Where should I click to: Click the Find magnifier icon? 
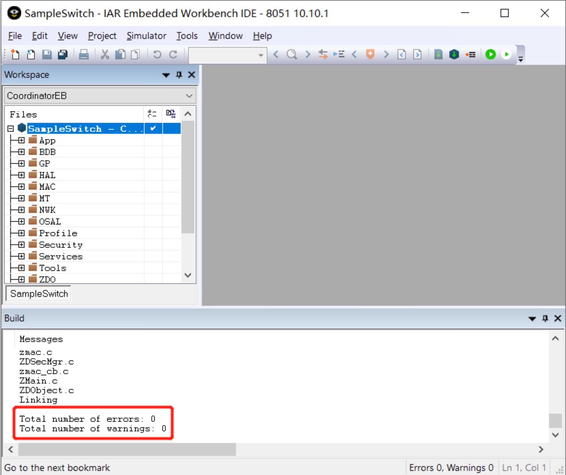(x=292, y=54)
